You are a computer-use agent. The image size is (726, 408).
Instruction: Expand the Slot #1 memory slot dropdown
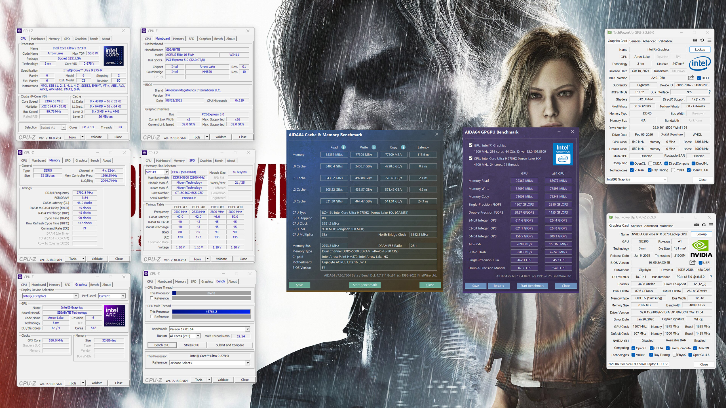click(x=166, y=172)
